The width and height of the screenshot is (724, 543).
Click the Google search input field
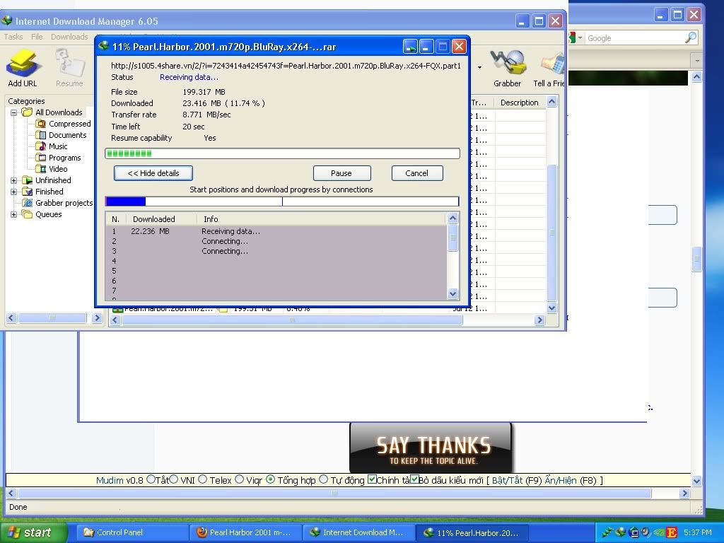click(x=635, y=38)
